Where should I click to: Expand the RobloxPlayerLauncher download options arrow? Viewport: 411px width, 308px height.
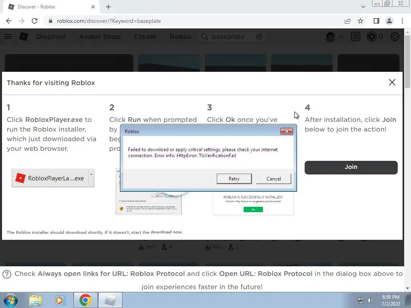coord(91,178)
